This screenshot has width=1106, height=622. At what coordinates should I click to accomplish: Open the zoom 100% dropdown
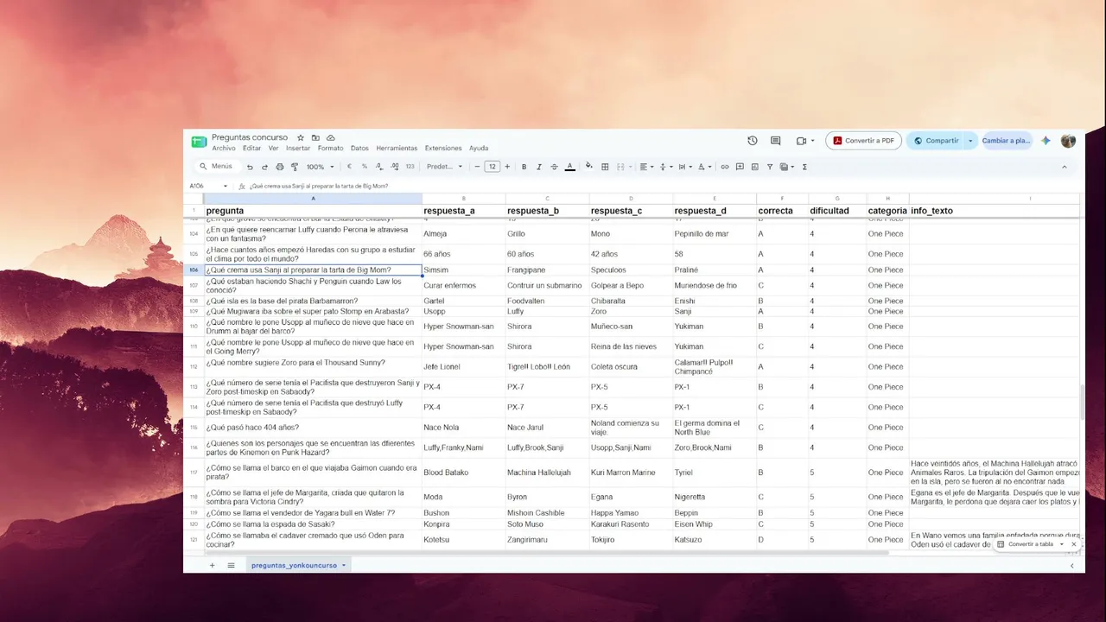pos(320,167)
